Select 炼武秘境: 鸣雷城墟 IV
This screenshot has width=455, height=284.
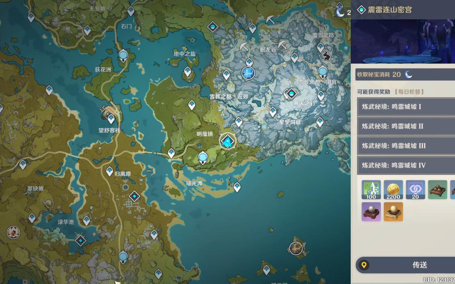(x=406, y=165)
